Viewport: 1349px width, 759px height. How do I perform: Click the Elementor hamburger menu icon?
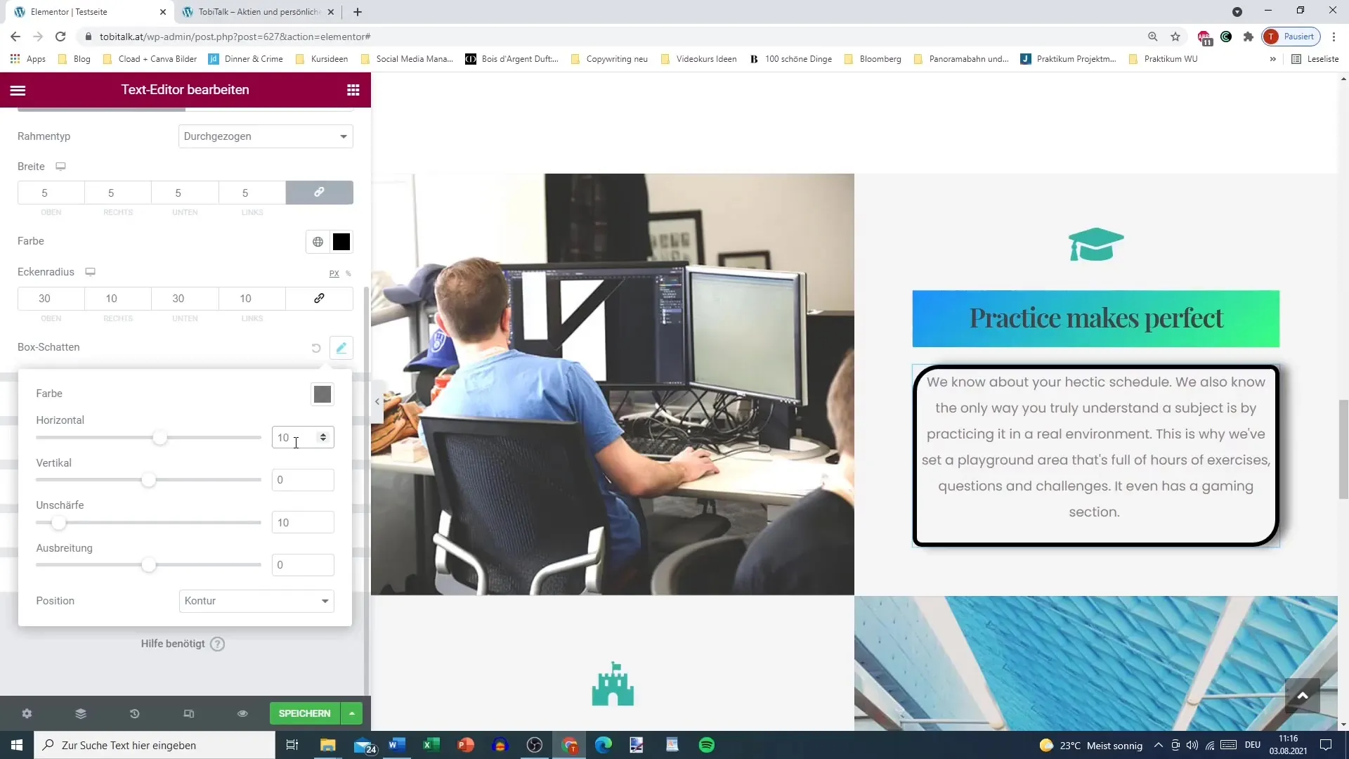[x=17, y=90]
